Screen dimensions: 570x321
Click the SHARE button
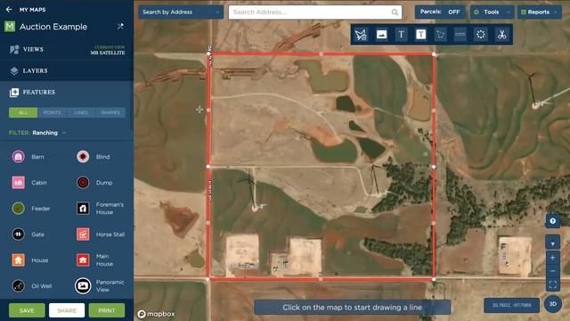click(67, 310)
